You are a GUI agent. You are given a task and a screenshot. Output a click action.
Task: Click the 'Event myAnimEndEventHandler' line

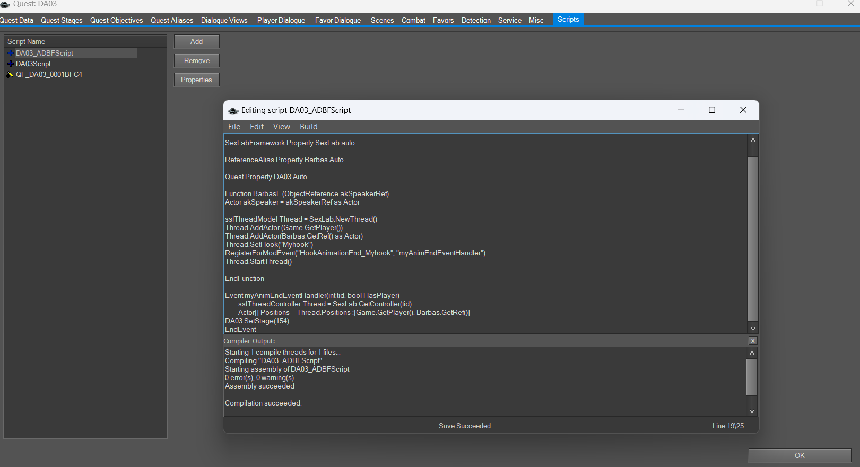[312, 295]
